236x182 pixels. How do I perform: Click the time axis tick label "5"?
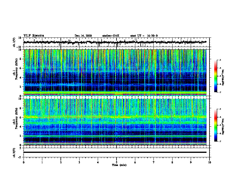[x=117, y=162]
